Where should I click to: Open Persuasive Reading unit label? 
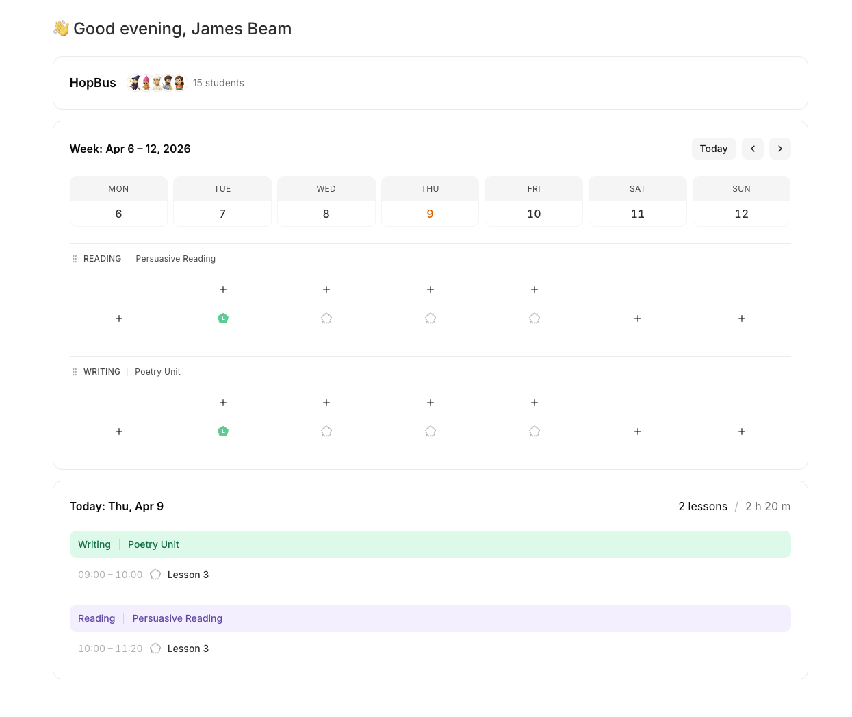click(176, 259)
